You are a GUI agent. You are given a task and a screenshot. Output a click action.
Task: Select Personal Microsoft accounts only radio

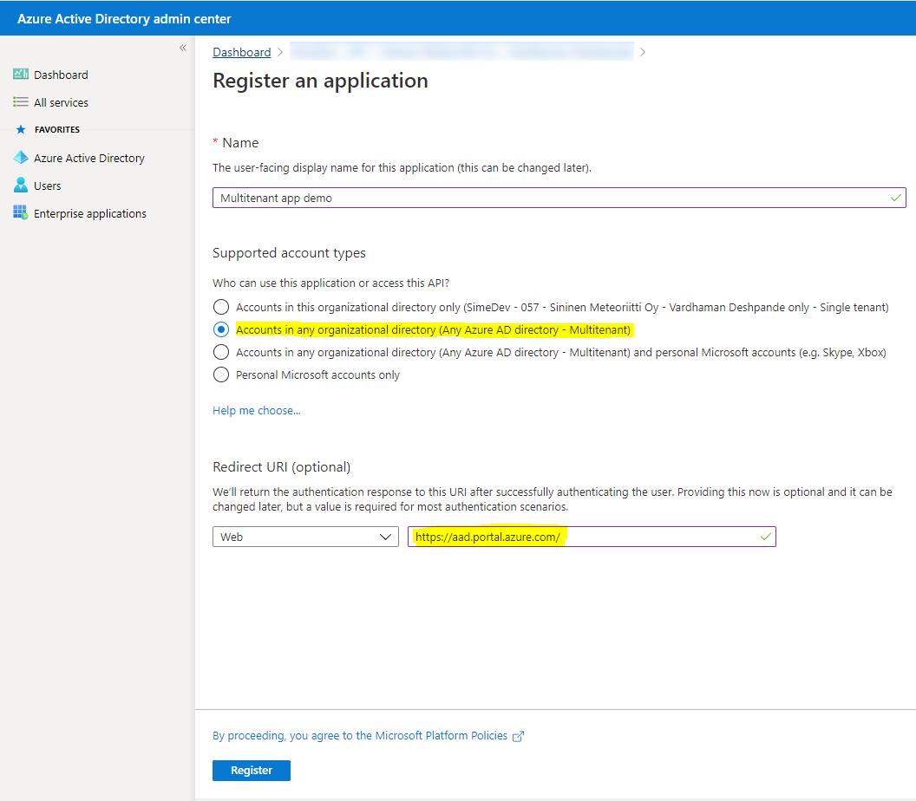(x=221, y=374)
